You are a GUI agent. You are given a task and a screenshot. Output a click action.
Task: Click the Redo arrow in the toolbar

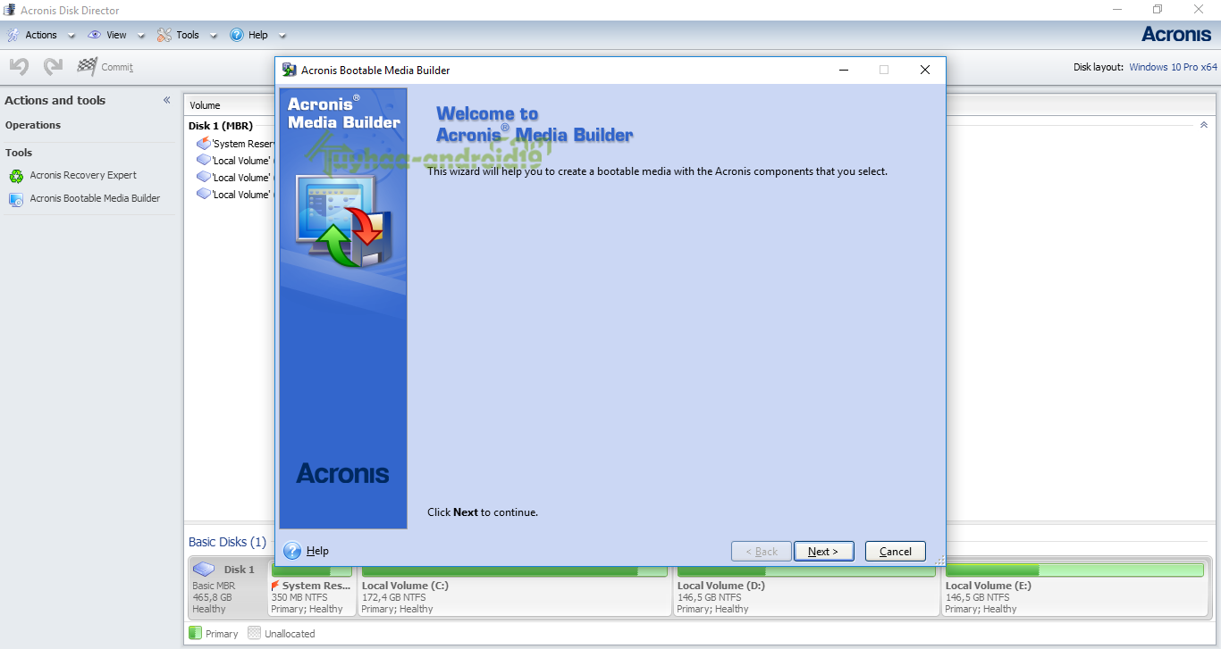(x=53, y=66)
